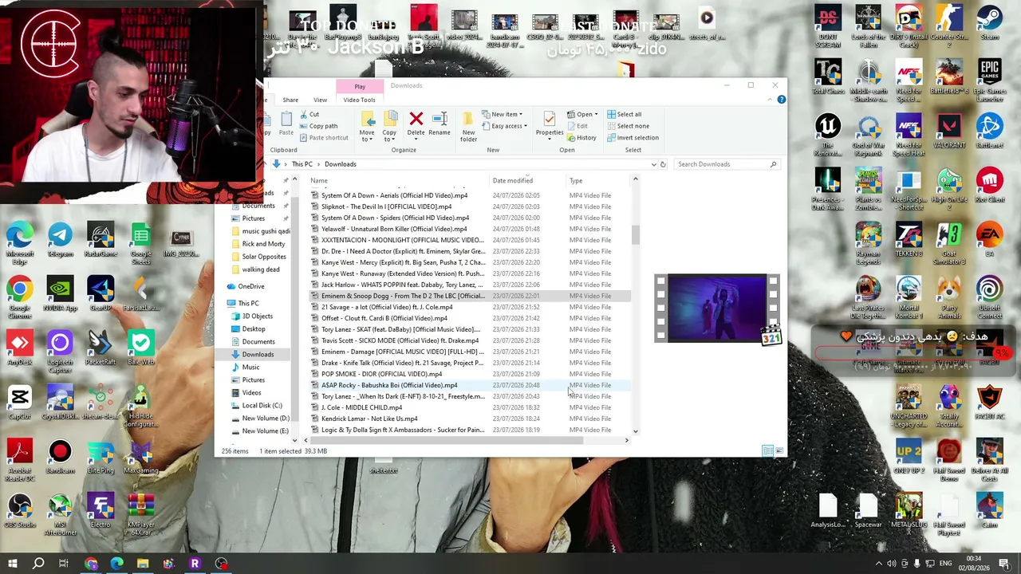This screenshot has width=1021, height=574.
Task: Click Invert selection in the ribbon
Action: pyautogui.click(x=632, y=138)
